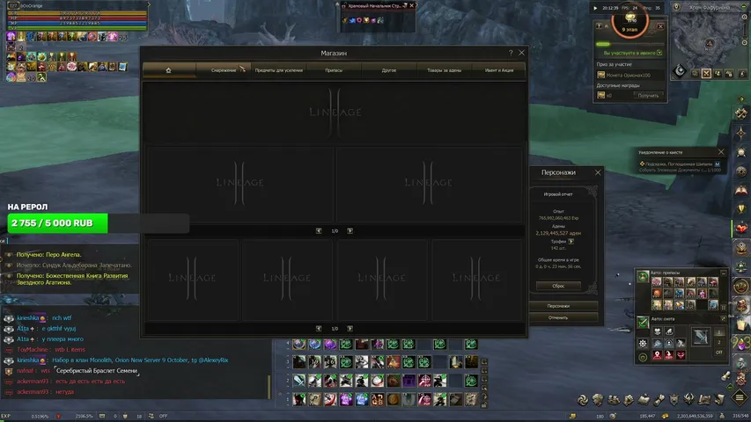Viewport: 751px width, 422px height.
Task: Click the НА РЕРОЛ donation progress bar
Action: coord(99,223)
